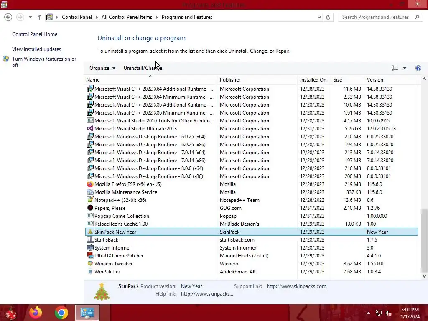
Task: Click the vertical scrollbar thumb
Action: pyautogui.click(x=424, y=240)
